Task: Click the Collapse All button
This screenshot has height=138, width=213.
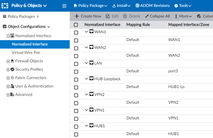Action: 157,16
